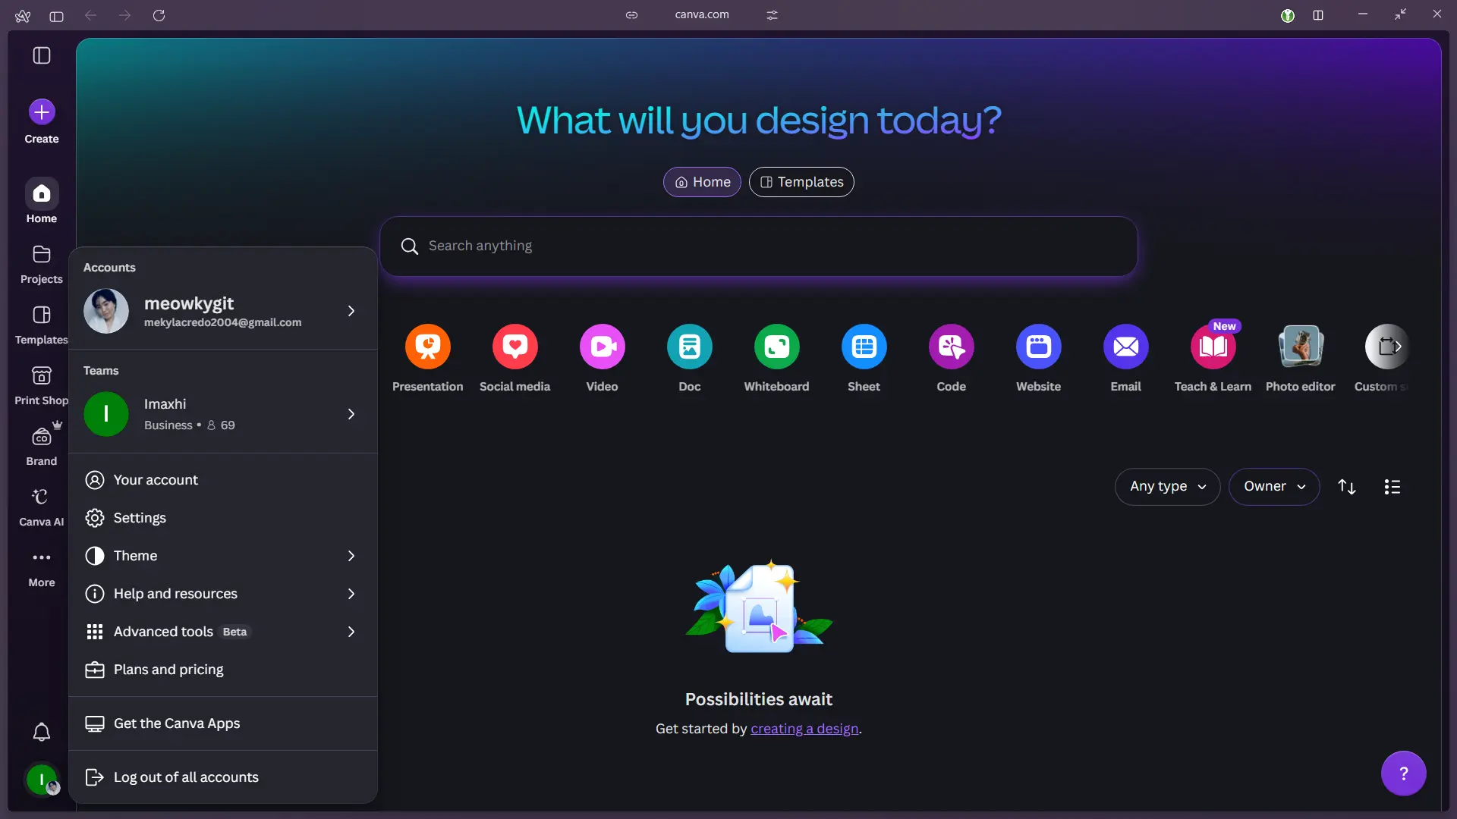
Task: Select Get the Canva Apps
Action: (223, 723)
